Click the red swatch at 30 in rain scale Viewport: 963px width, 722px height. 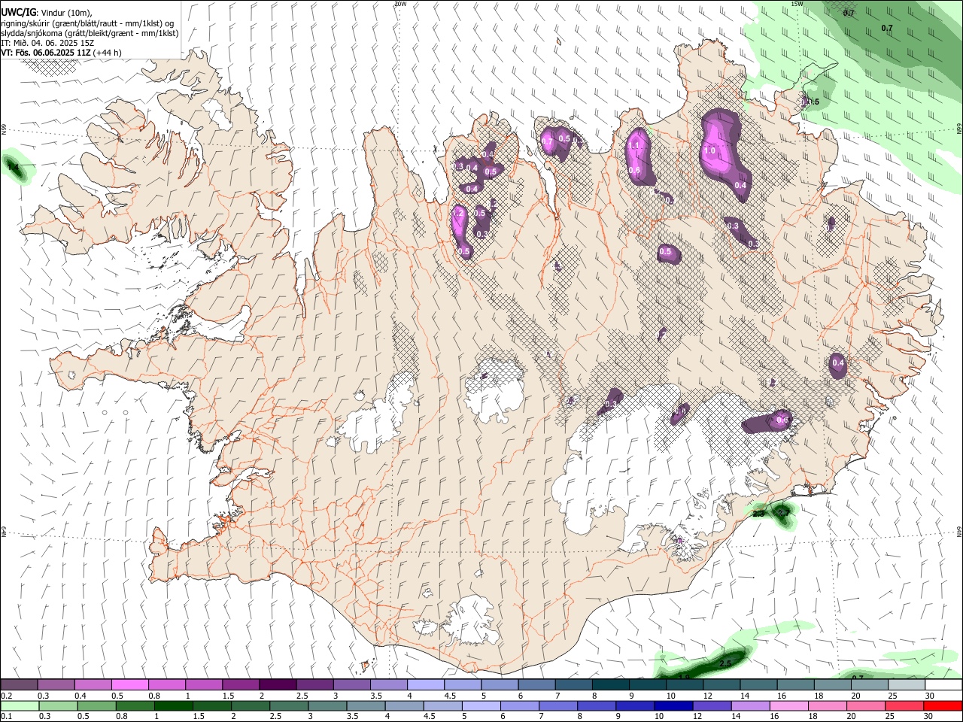pyautogui.click(x=943, y=706)
